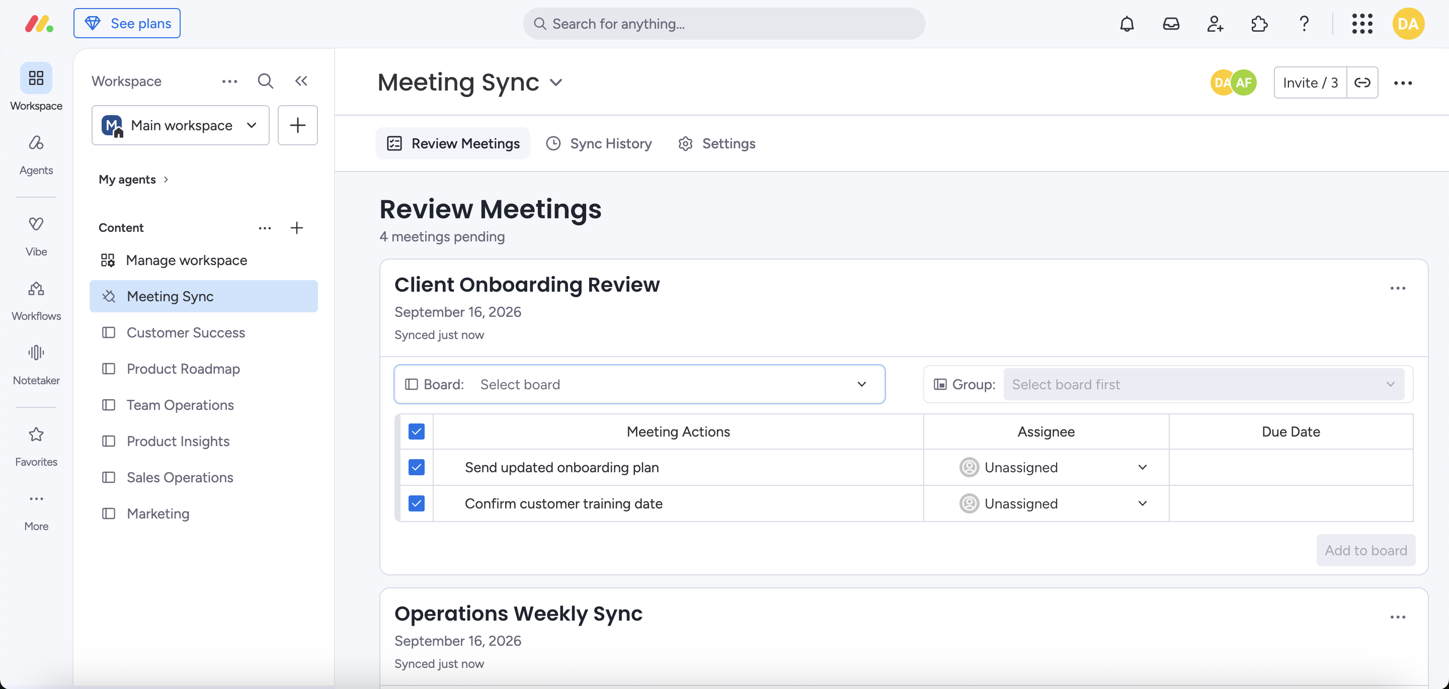Click the Meeting Actions column header
The height and width of the screenshot is (689, 1449).
[678, 432]
